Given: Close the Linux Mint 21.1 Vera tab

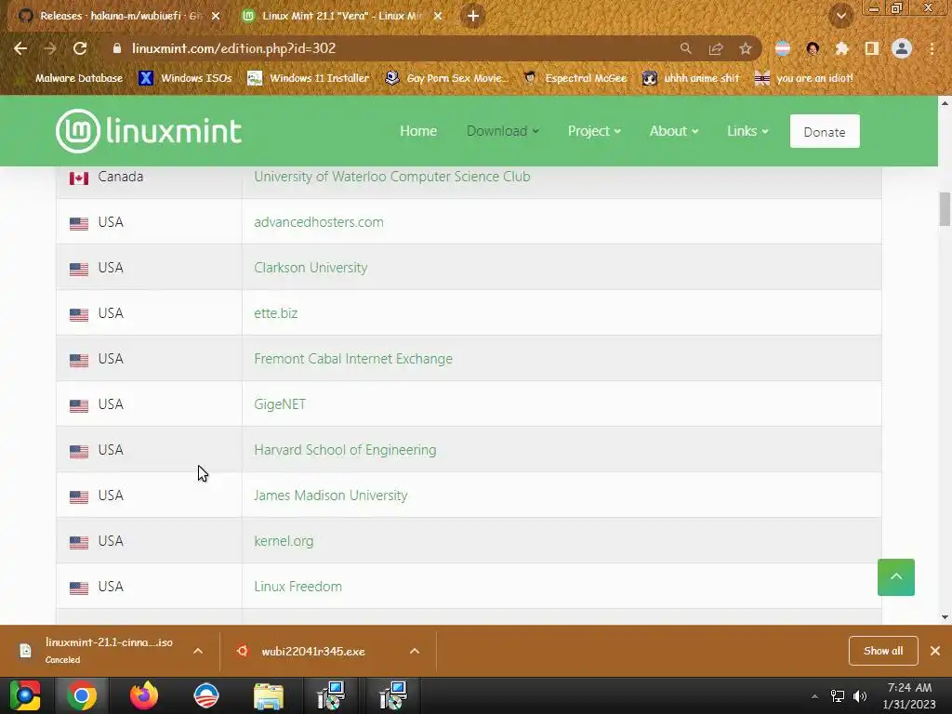Looking at the screenshot, I should [x=438, y=16].
